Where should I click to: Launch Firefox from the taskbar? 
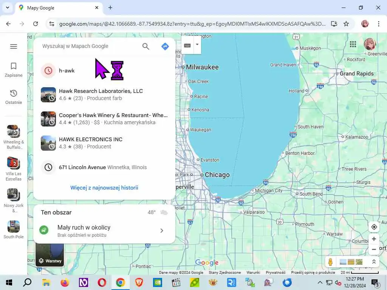click(x=65, y=282)
